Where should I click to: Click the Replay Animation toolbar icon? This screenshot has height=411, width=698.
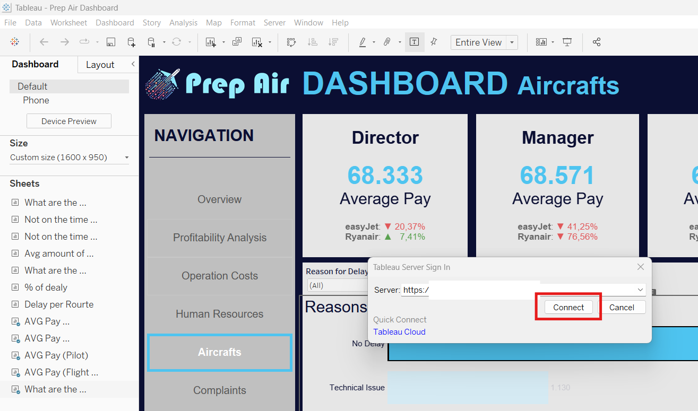click(x=84, y=42)
